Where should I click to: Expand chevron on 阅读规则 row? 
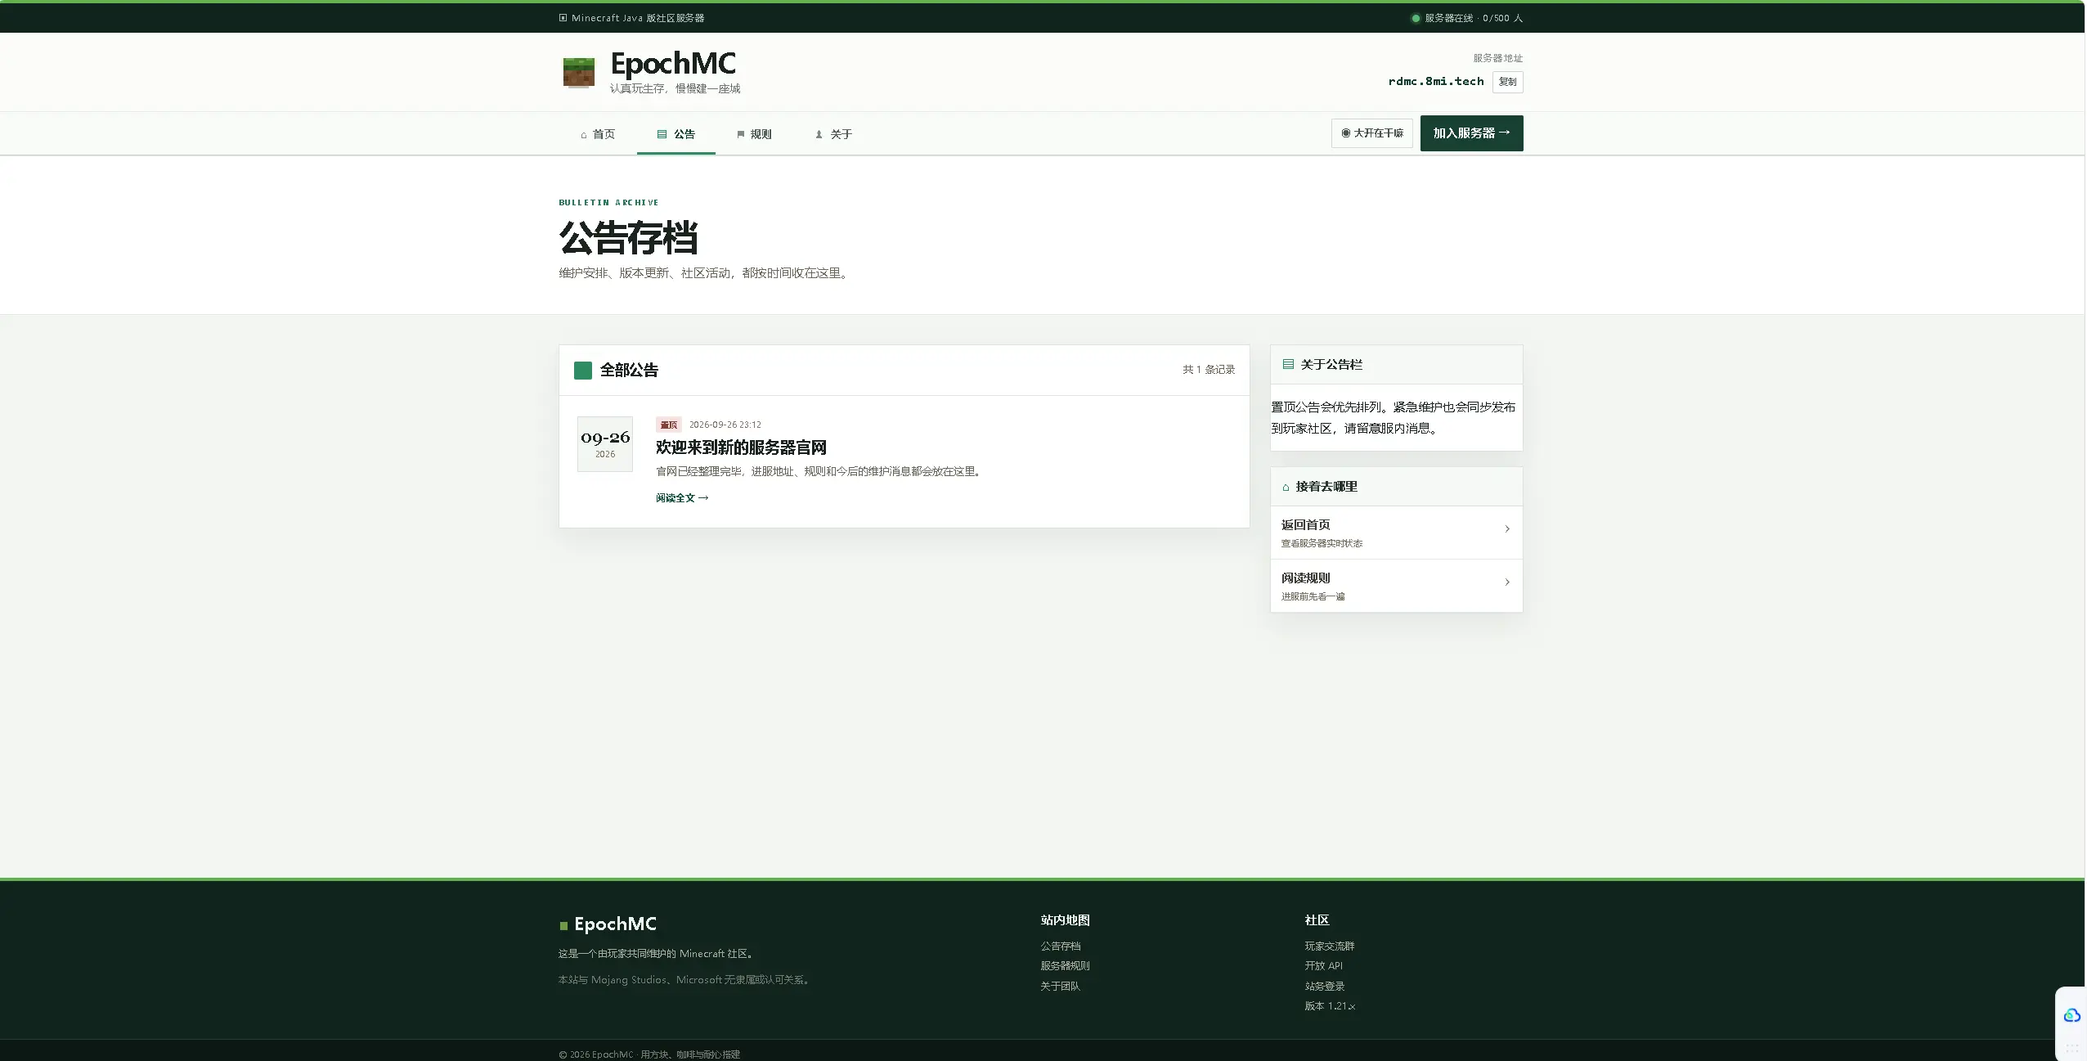coord(1507,582)
